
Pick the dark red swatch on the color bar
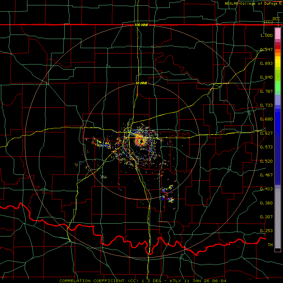point(278,47)
